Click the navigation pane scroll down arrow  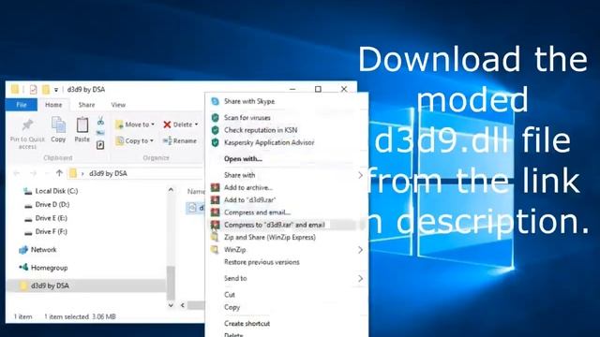click(x=171, y=305)
